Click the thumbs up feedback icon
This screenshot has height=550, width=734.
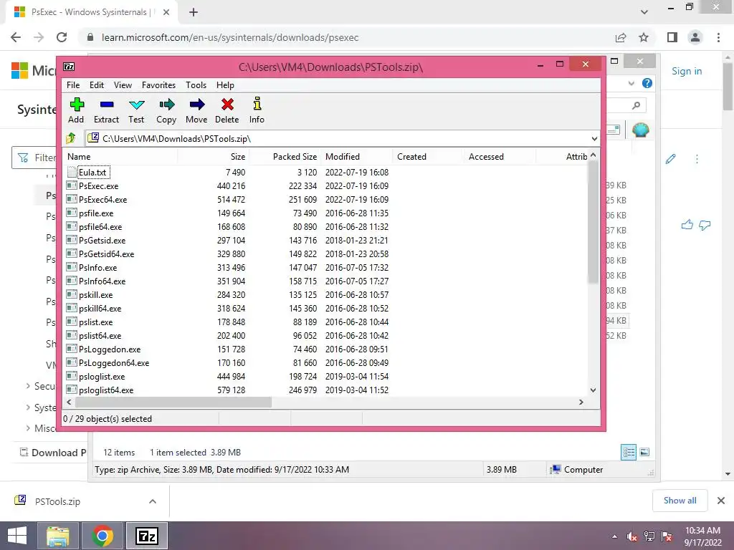tap(687, 225)
